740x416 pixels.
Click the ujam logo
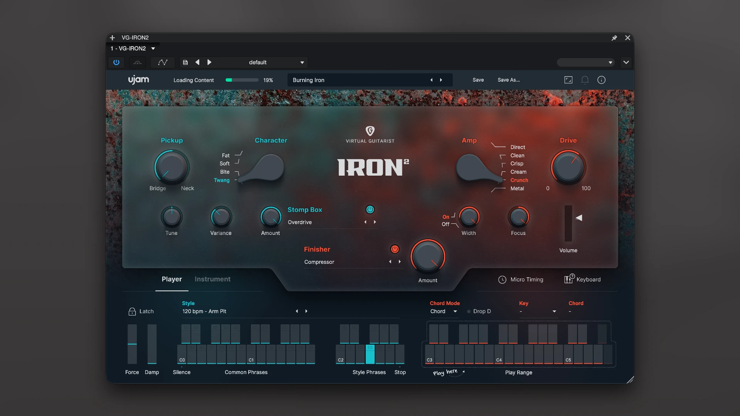coord(138,80)
